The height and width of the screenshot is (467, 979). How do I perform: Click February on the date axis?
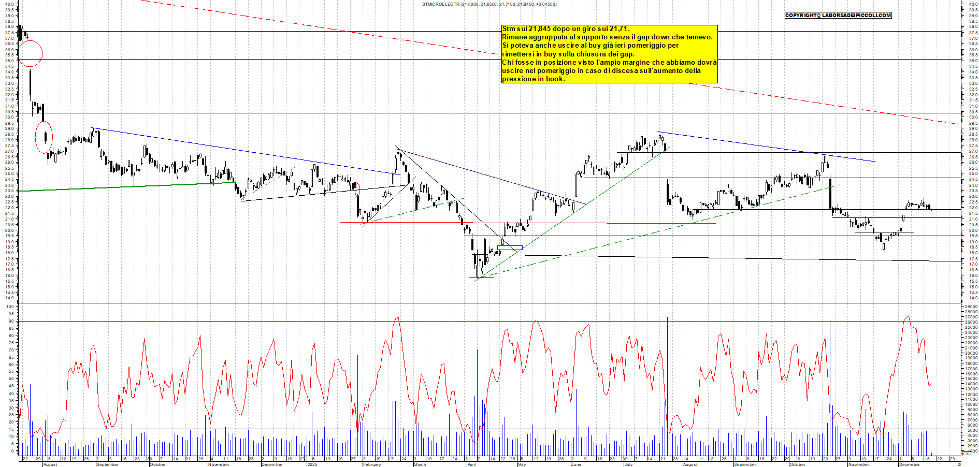(372, 464)
